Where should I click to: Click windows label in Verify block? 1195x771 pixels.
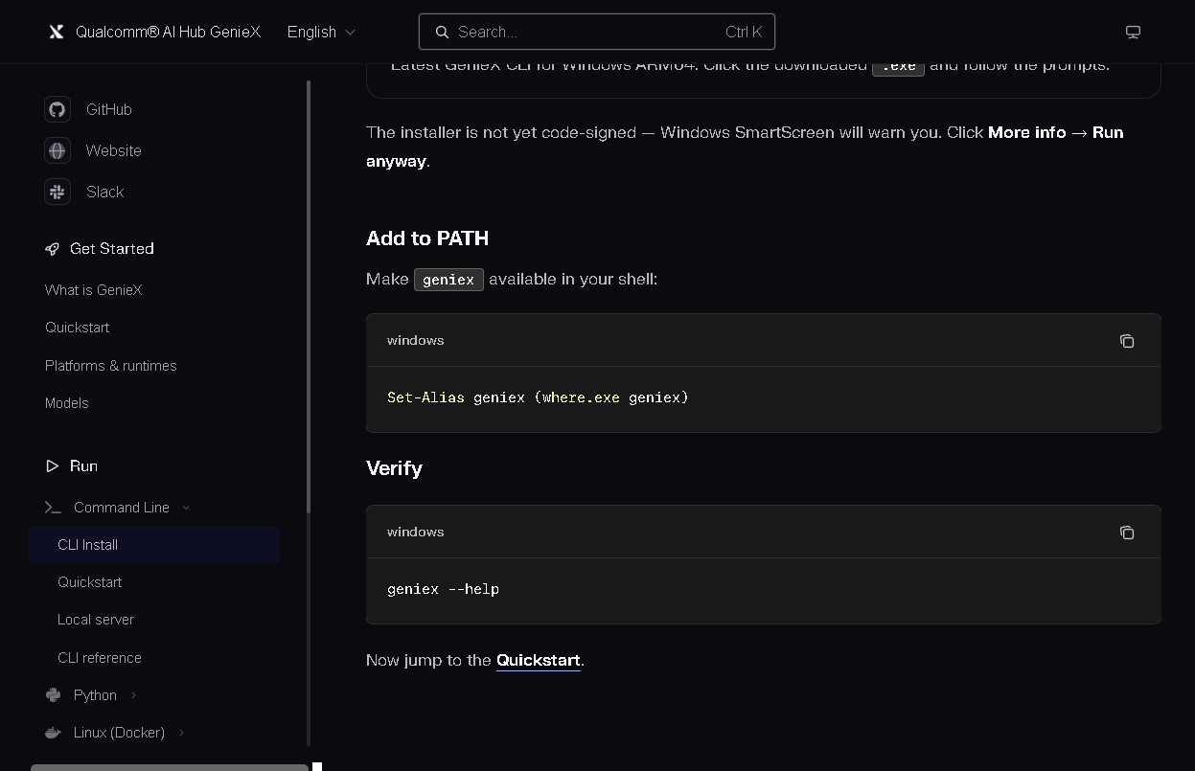(415, 533)
